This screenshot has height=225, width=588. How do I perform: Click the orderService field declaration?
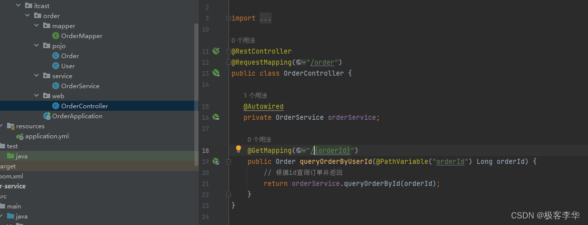pyautogui.click(x=352, y=118)
